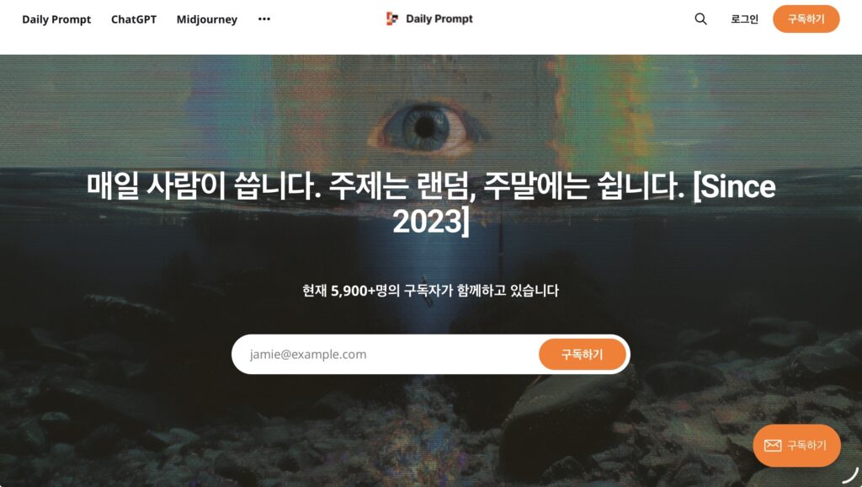862x487 pixels.
Task: Go to the Midjourney category
Action: click(x=207, y=19)
